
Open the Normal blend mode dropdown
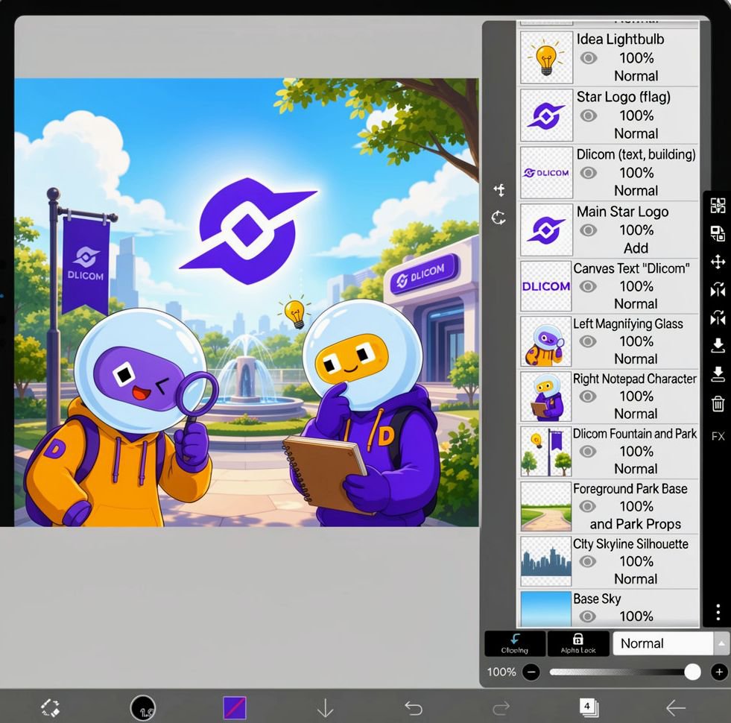point(663,643)
